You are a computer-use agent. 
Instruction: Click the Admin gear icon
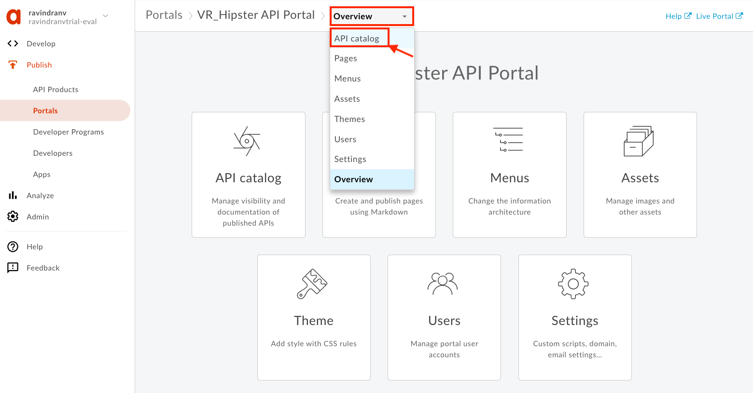[x=13, y=217]
